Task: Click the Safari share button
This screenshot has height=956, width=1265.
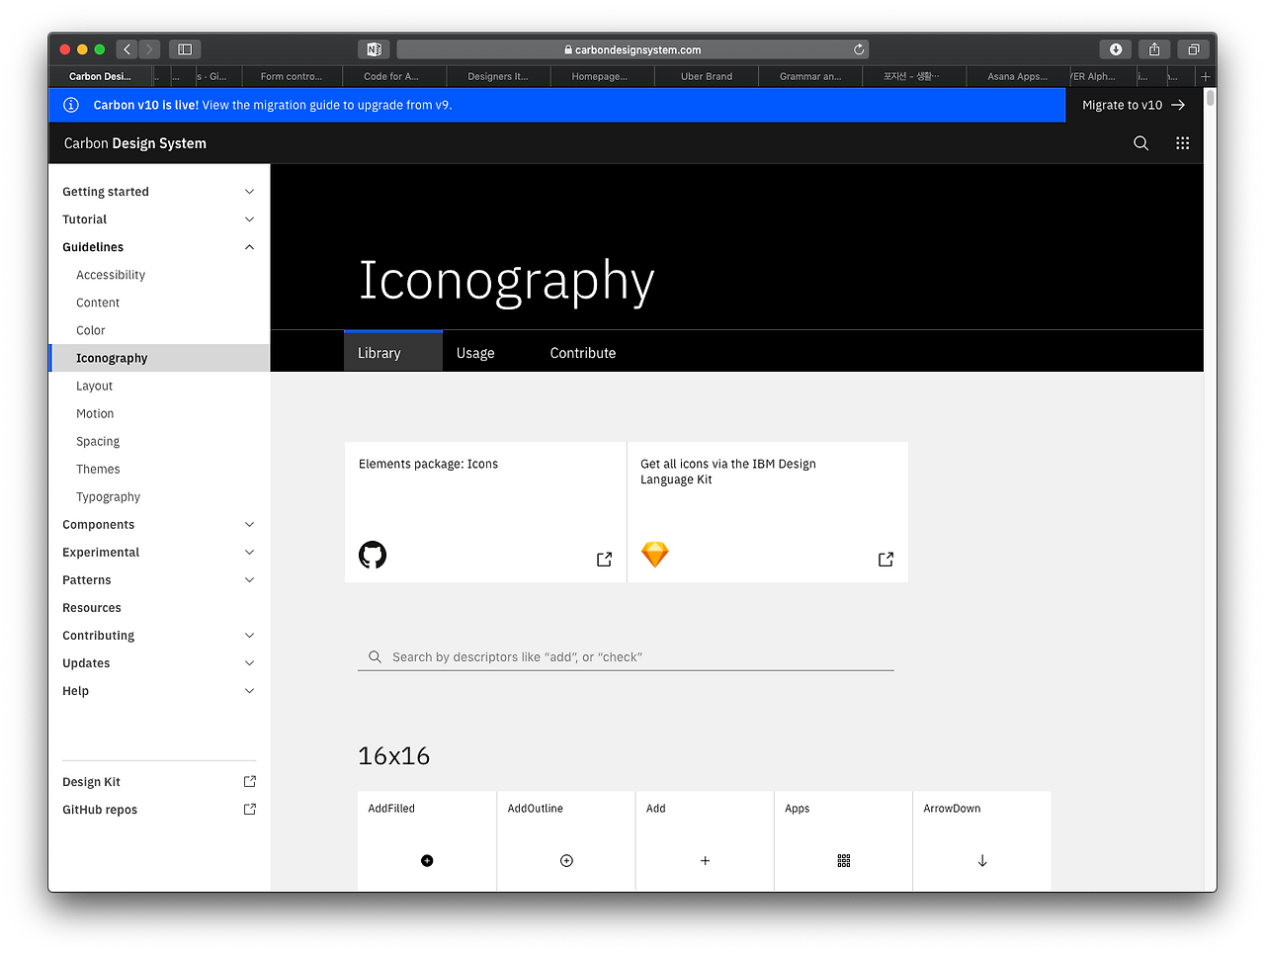Action: coord(1154,49)
